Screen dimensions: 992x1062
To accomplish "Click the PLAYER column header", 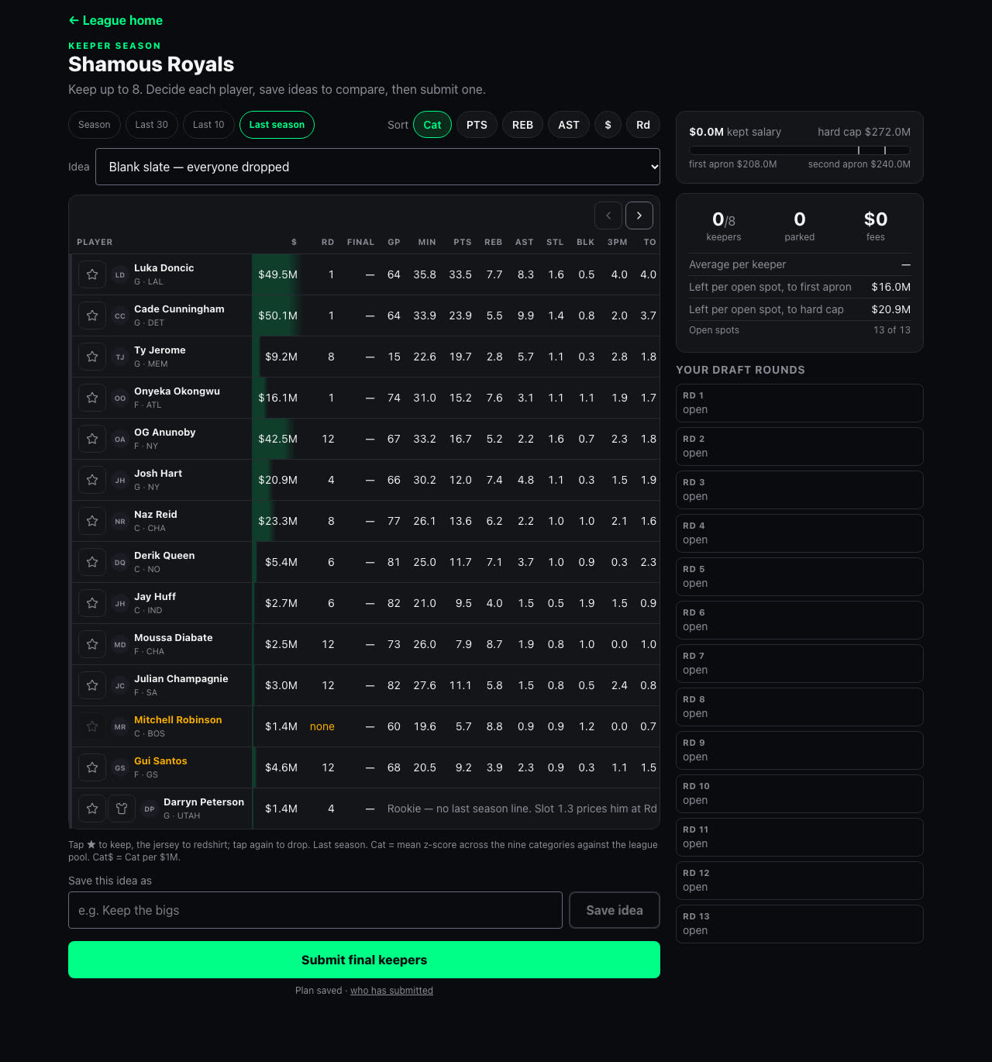I will (x=95, y=243).
